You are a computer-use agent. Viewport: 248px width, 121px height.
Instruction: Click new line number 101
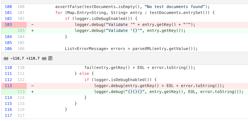point(21,13)
